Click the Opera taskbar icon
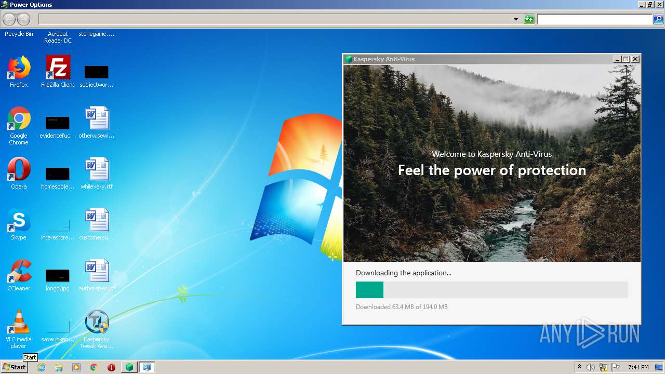Image resolution: width=665 pixels, height=374 pixels. (111, 367)
